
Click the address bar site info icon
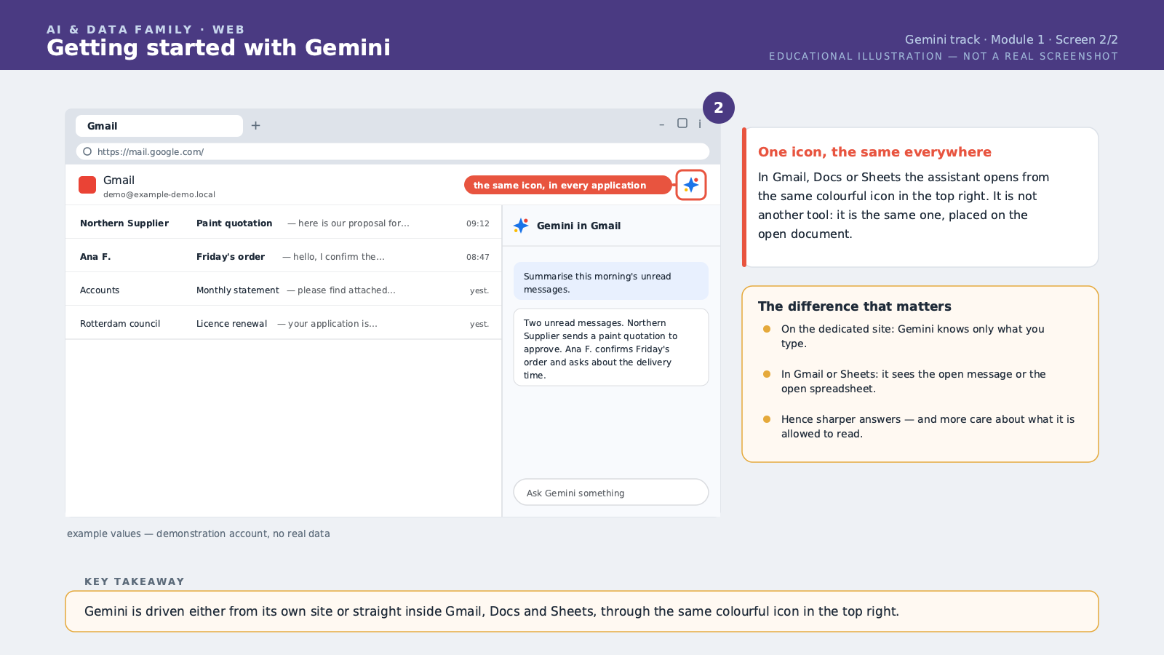(x=87, y=151)
